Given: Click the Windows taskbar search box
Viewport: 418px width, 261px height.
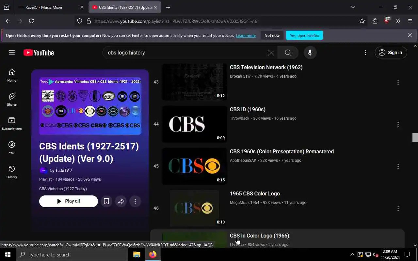Looking at the screenshot, I should click(72, 254).
